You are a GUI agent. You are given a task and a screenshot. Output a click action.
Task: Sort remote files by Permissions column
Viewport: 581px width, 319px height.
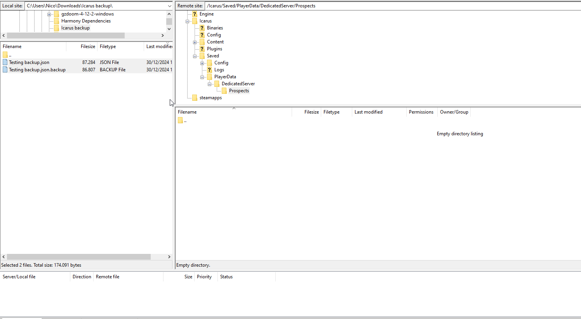point(421,112)
